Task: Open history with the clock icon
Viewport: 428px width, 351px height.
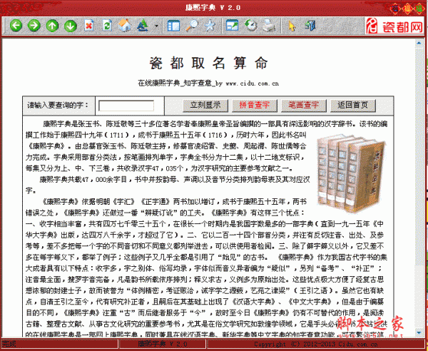Action: (x=250, y=26)
